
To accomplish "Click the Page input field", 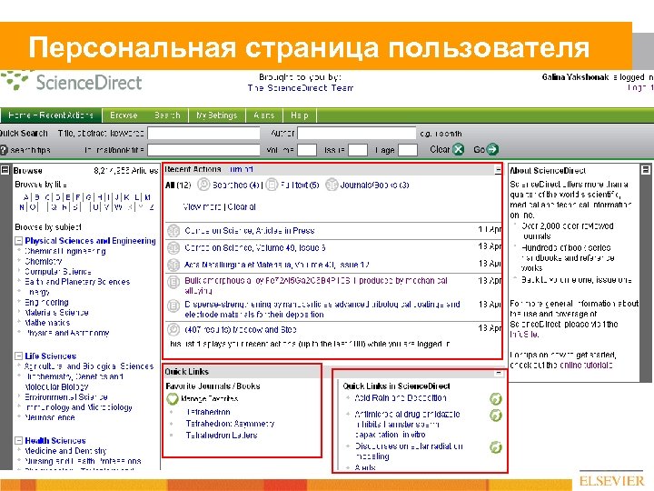I will pos(408,150).
